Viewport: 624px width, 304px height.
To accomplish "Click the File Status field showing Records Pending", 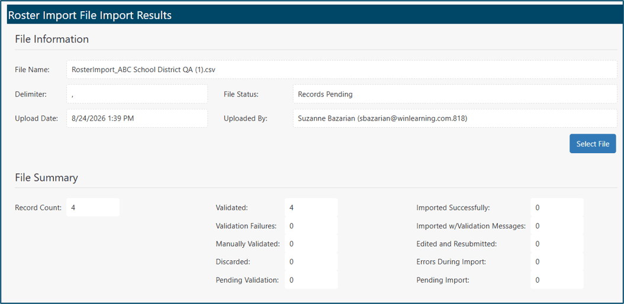I will [455, 94].
